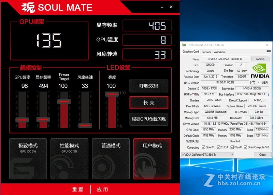Enable 根据GPU负载闪烁 LED option
Screen dimensions: 273x195
tap(149, 119)
